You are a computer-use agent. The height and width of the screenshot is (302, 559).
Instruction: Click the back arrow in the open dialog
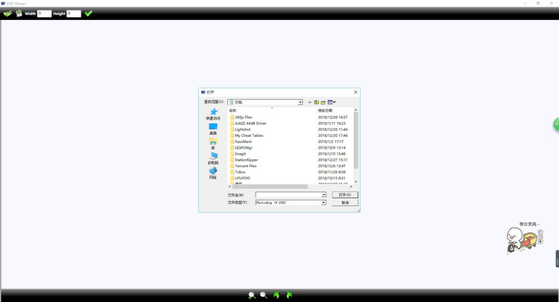[x=310, y=103]
